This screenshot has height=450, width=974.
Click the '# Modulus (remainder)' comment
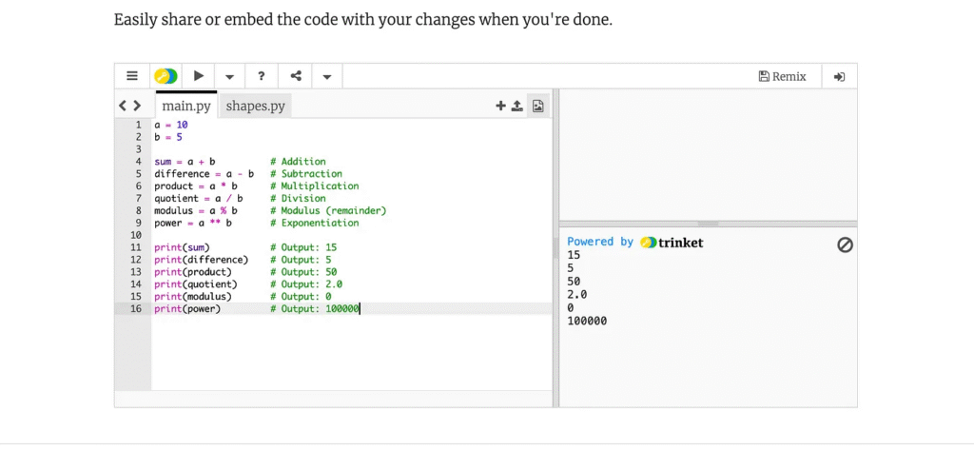328,210
